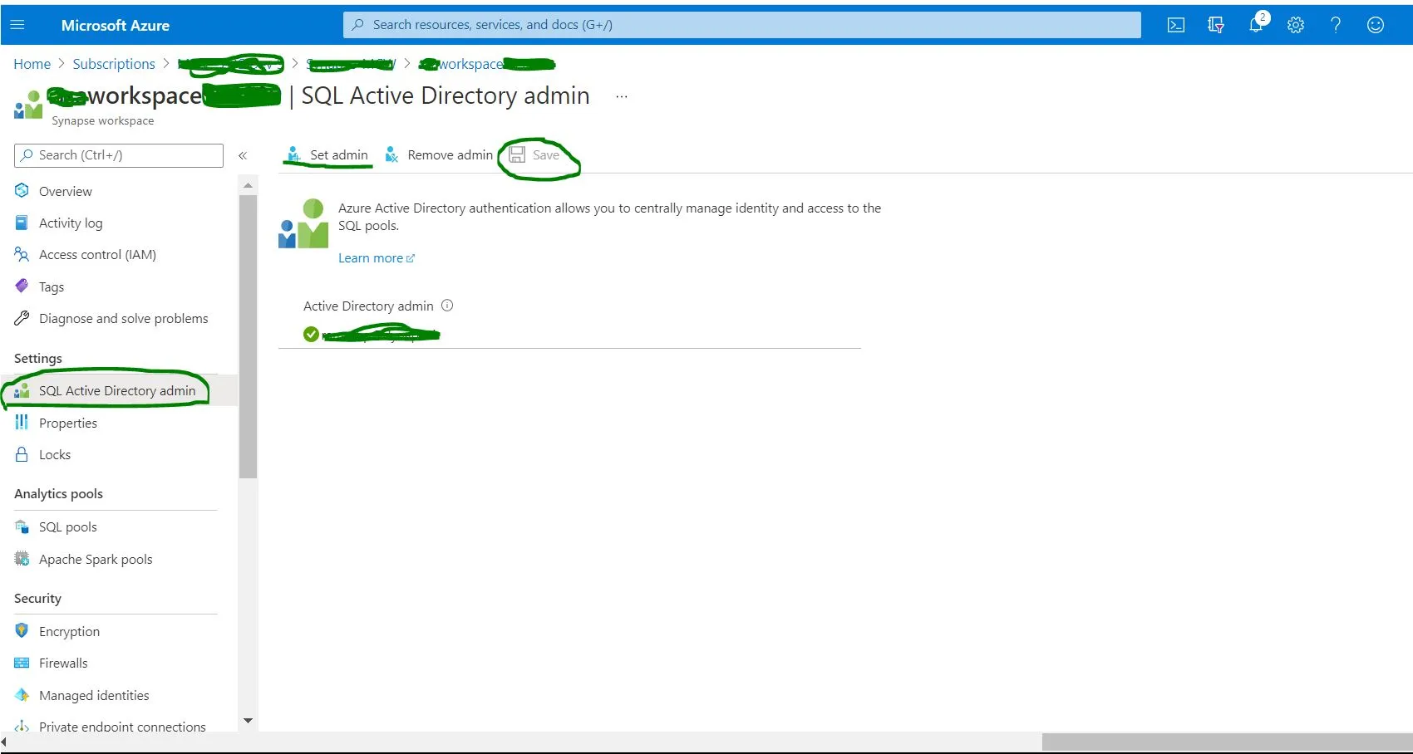
Task: Click the Remove admin toolbar icon
Action: 391,154
